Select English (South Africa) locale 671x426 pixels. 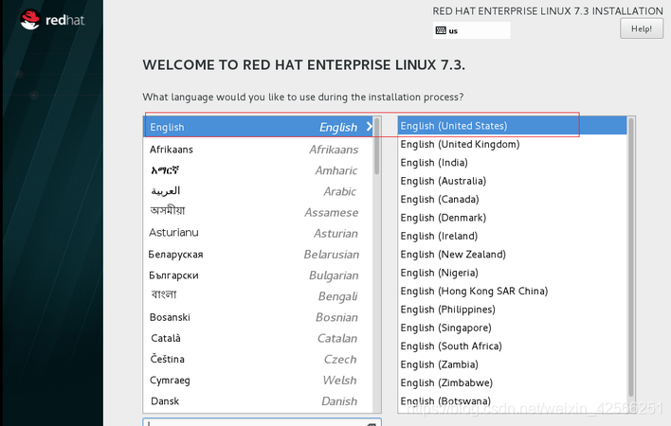click(513, 346)
